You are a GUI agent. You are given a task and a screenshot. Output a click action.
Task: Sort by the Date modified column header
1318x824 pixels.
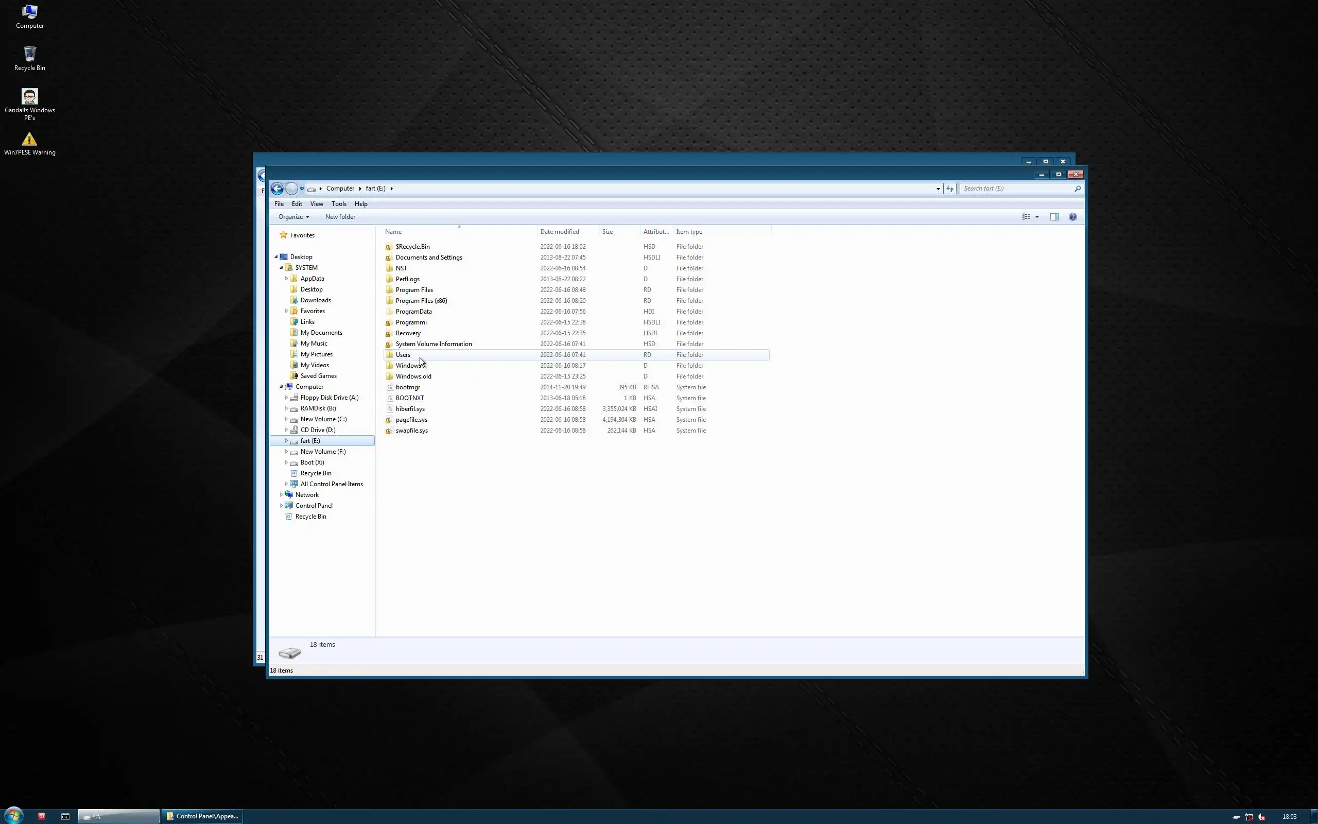(559, 232)
